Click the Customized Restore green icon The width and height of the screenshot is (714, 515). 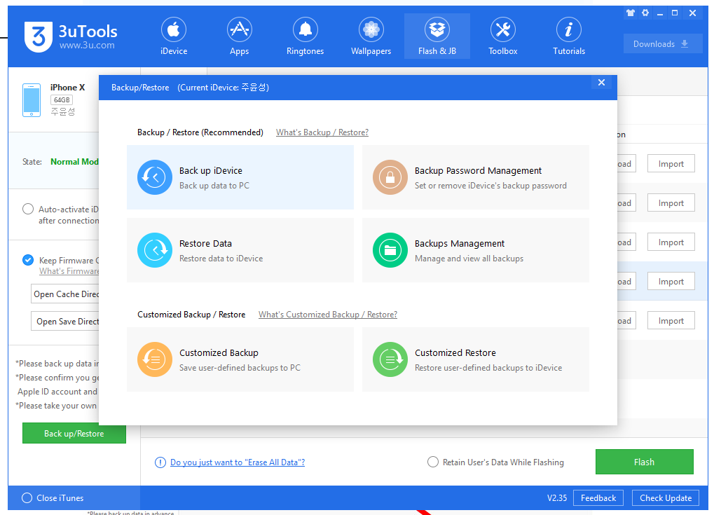390,359
